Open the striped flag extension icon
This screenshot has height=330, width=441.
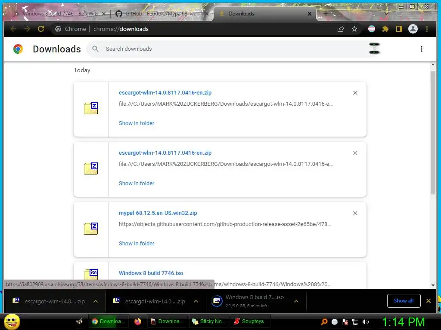(x=372, y=29)
